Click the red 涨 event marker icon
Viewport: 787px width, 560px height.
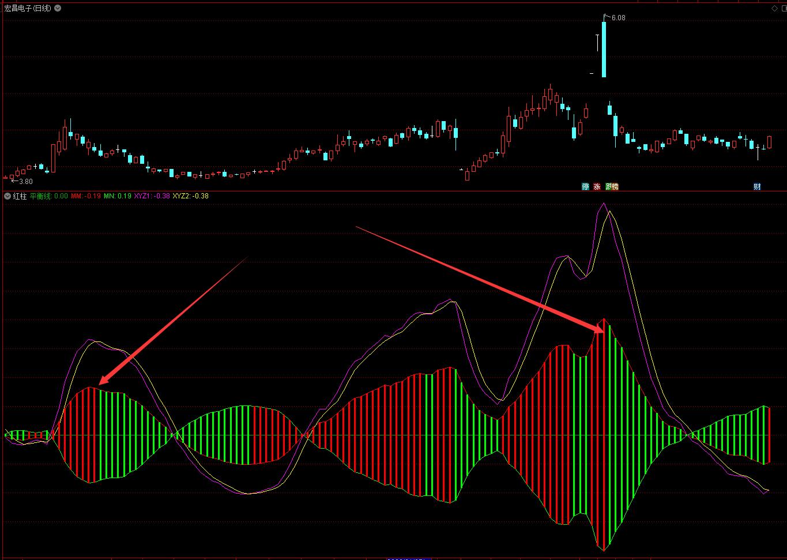(x=597, y=187)
